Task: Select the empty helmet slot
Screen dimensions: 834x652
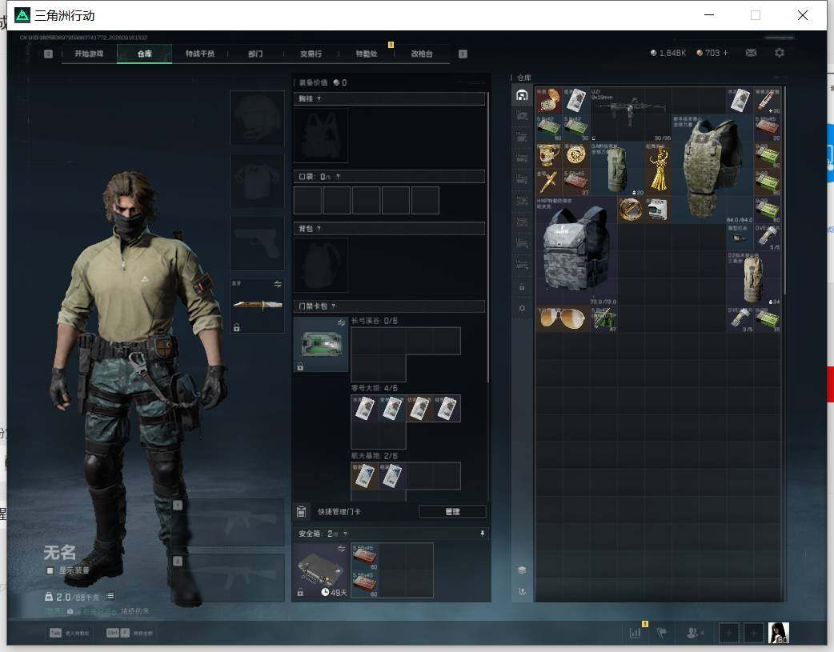Action: click(x=257, y=118)
